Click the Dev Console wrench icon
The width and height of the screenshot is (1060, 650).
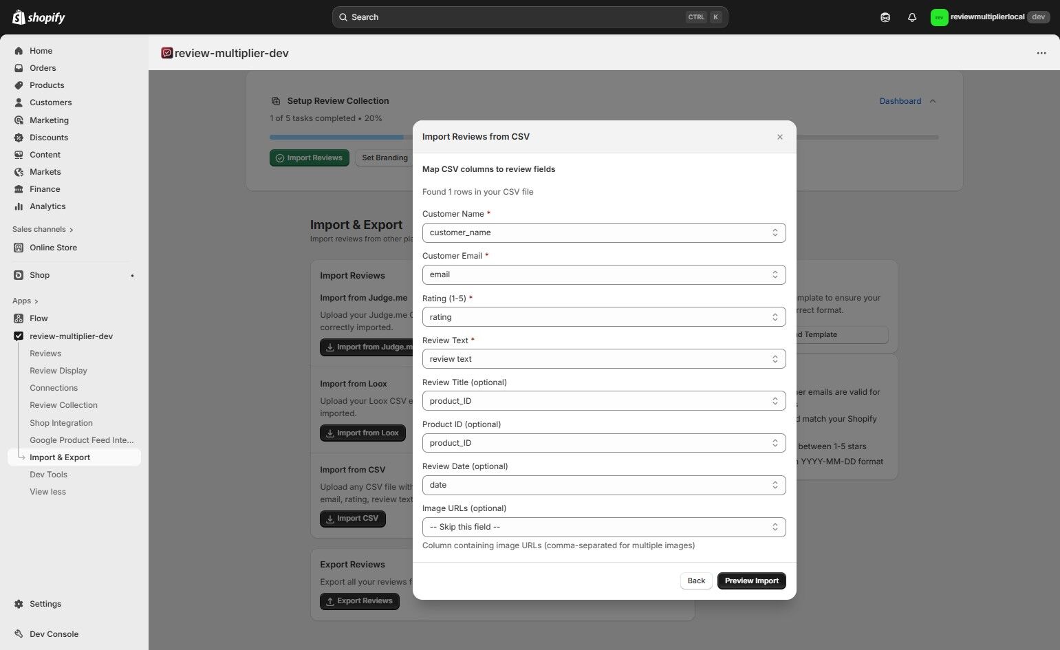pos(19,634)
